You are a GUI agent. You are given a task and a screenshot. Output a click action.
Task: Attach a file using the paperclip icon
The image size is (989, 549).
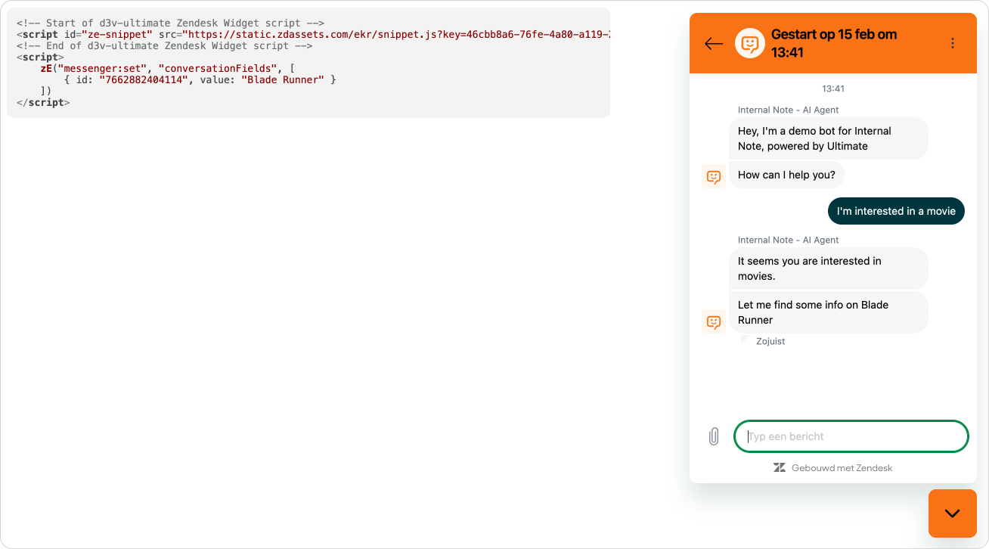(x=713, y=436)
